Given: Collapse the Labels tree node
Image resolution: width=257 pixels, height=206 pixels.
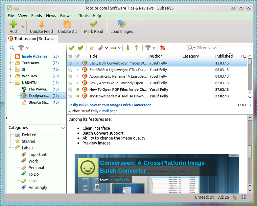Looking at the screenshot, I should coord(10,148).
